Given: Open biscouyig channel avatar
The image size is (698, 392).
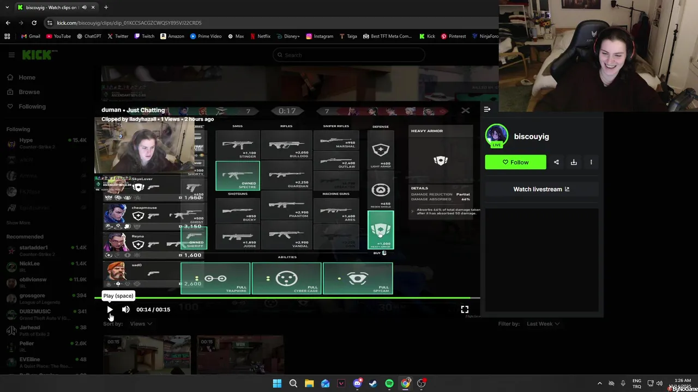Looking at the screenshot, I should [x=496, y=136].
